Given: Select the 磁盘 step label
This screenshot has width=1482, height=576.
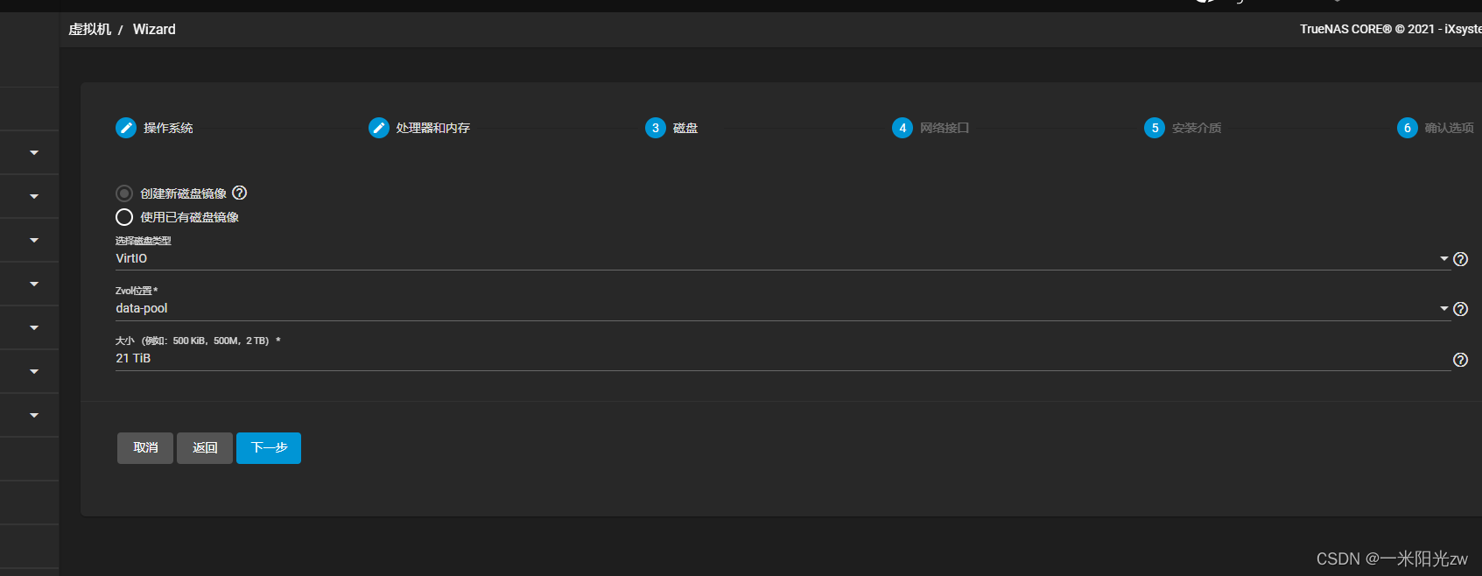Looking at the screenshot, I should (x=685, y=128).
